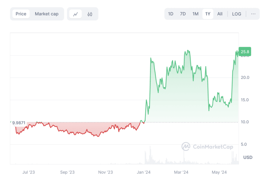
Task: Open more options via the ellipsis icon
Action: pos(253,14)
